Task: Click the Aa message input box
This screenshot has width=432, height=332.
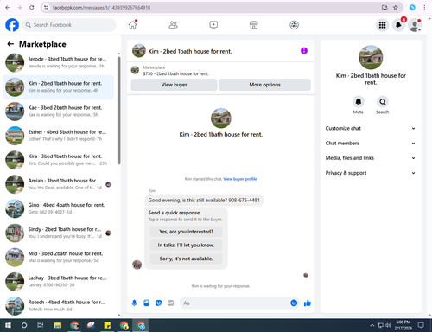Action: point(235,303)
